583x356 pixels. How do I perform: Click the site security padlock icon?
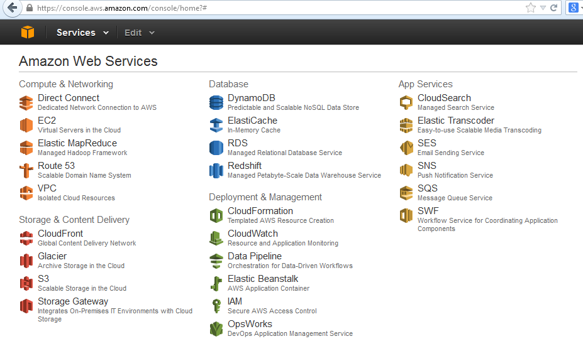point(30,8)
